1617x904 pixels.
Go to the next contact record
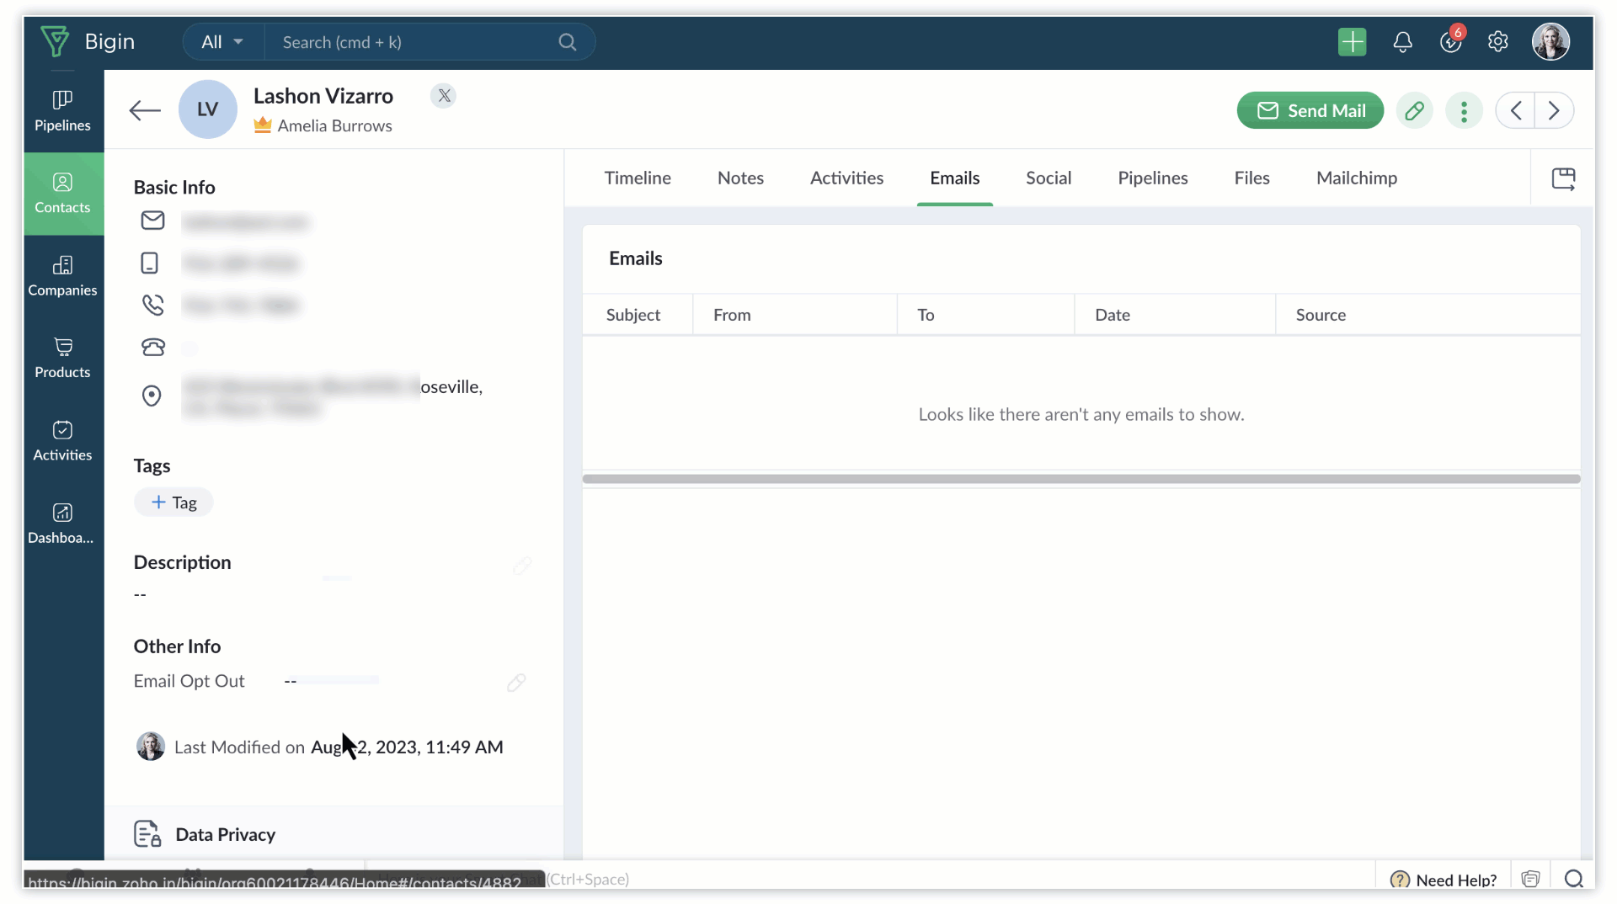(x=1554, y=110)
